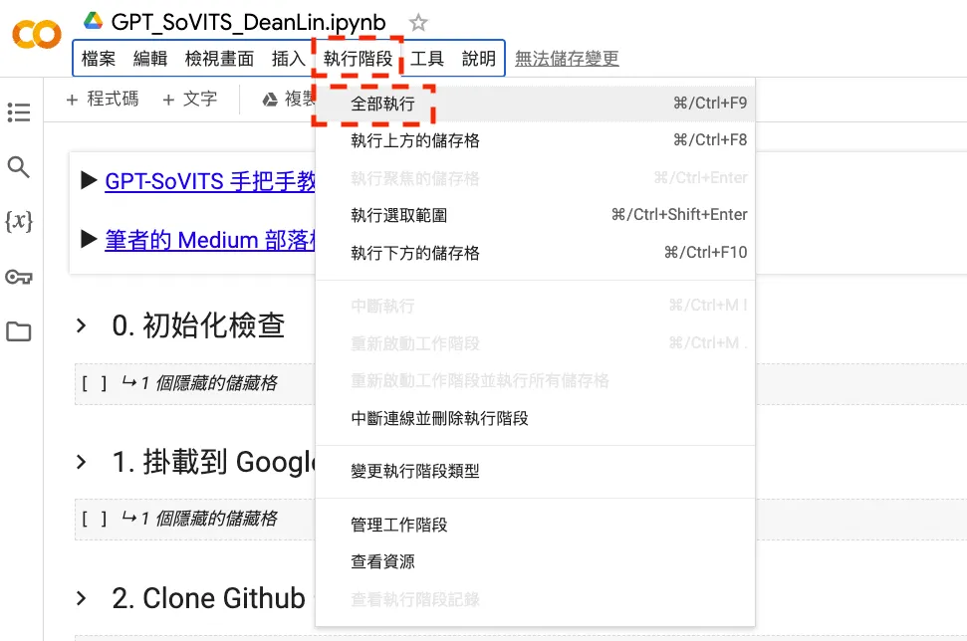Open the secrets key panel
This screenshot has height=641, width=967.
click(x=19, y=277)
